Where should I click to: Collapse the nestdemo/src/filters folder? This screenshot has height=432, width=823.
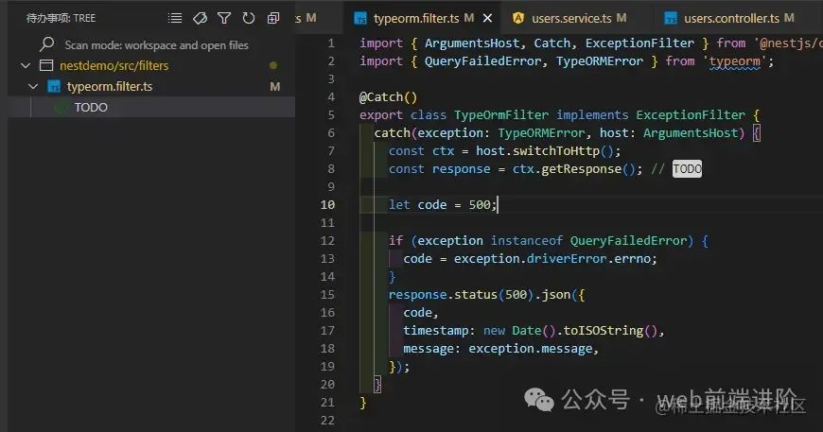pyautogui.click(x=26, y=65)
